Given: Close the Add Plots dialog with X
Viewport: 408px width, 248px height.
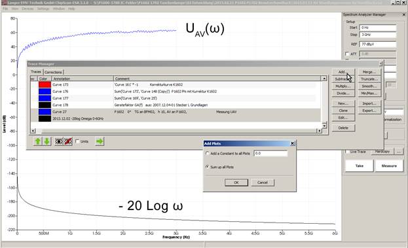Looking at the screenshot, I should (x=292, y=143).
